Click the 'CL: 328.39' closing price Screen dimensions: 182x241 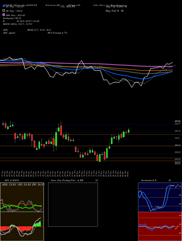click(x=68, y=7)
